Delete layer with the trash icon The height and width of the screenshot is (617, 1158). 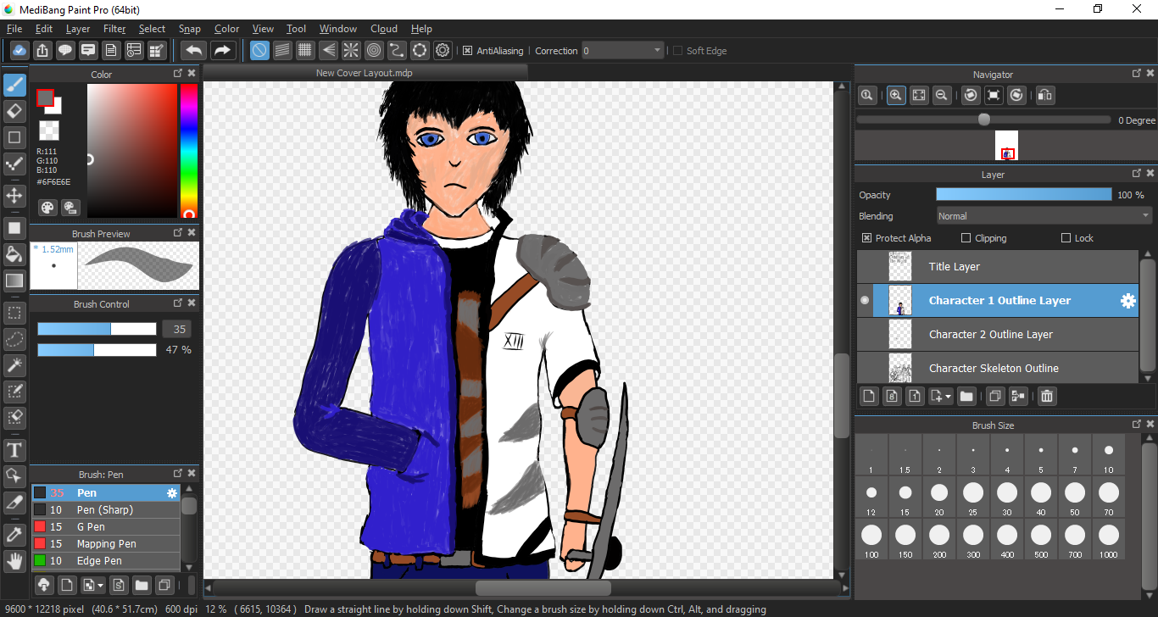click(x=1047, y=396)
